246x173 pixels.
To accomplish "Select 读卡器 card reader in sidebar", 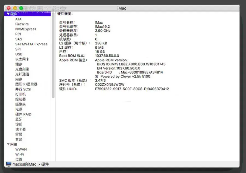I will tap(20, 129).
